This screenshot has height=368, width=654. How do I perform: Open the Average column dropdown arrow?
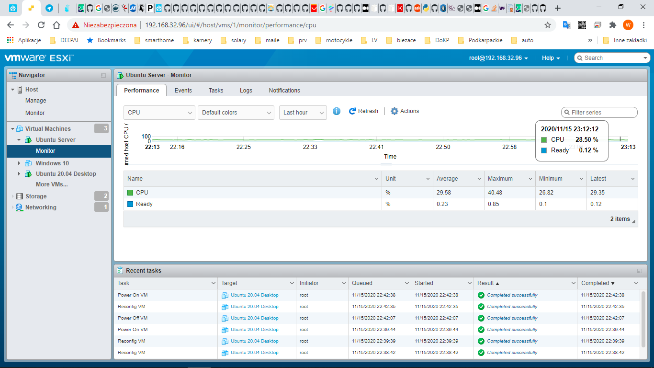[479, 179]
